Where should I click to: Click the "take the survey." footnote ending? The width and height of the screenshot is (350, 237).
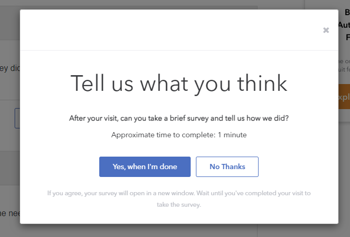[179, 205]
